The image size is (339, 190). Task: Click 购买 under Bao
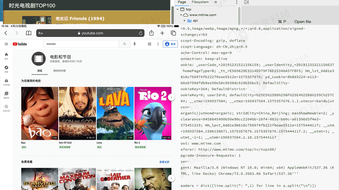24,147
